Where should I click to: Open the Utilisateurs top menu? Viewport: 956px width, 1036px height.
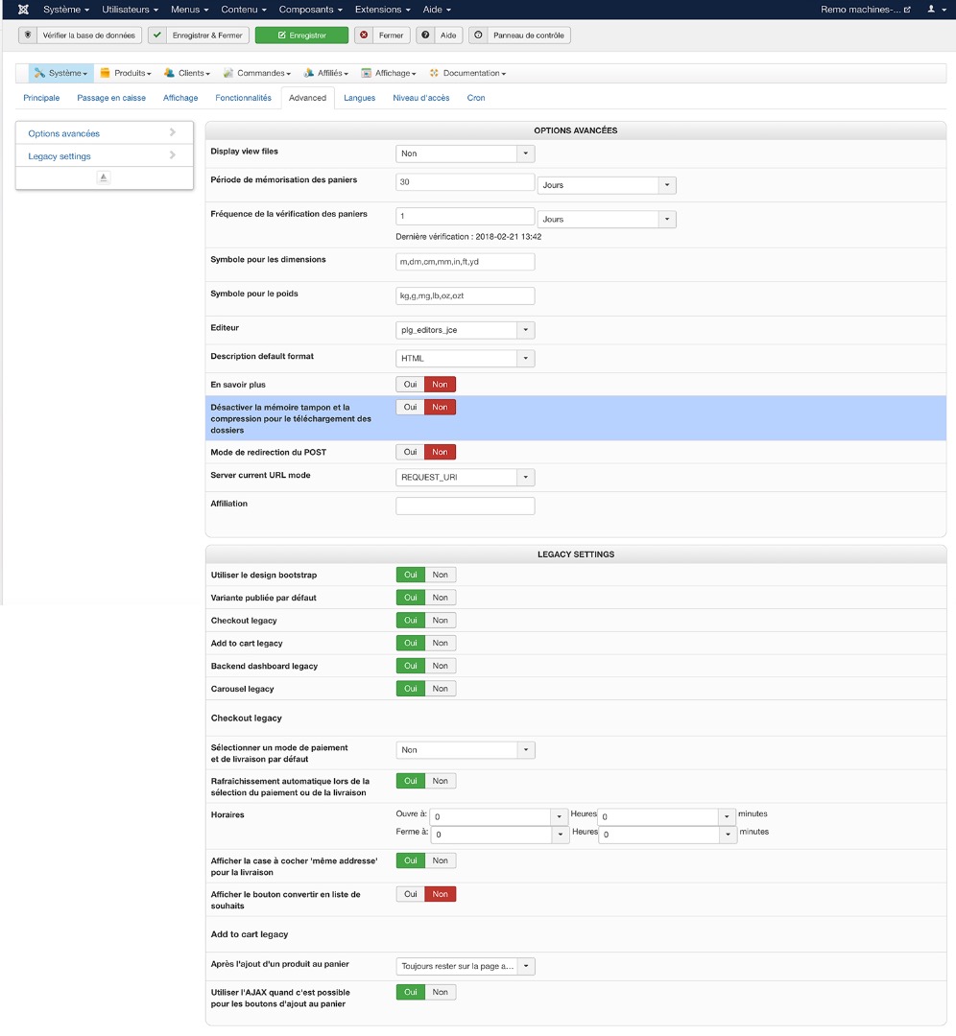pyautogui.click(x=131, y=10)
